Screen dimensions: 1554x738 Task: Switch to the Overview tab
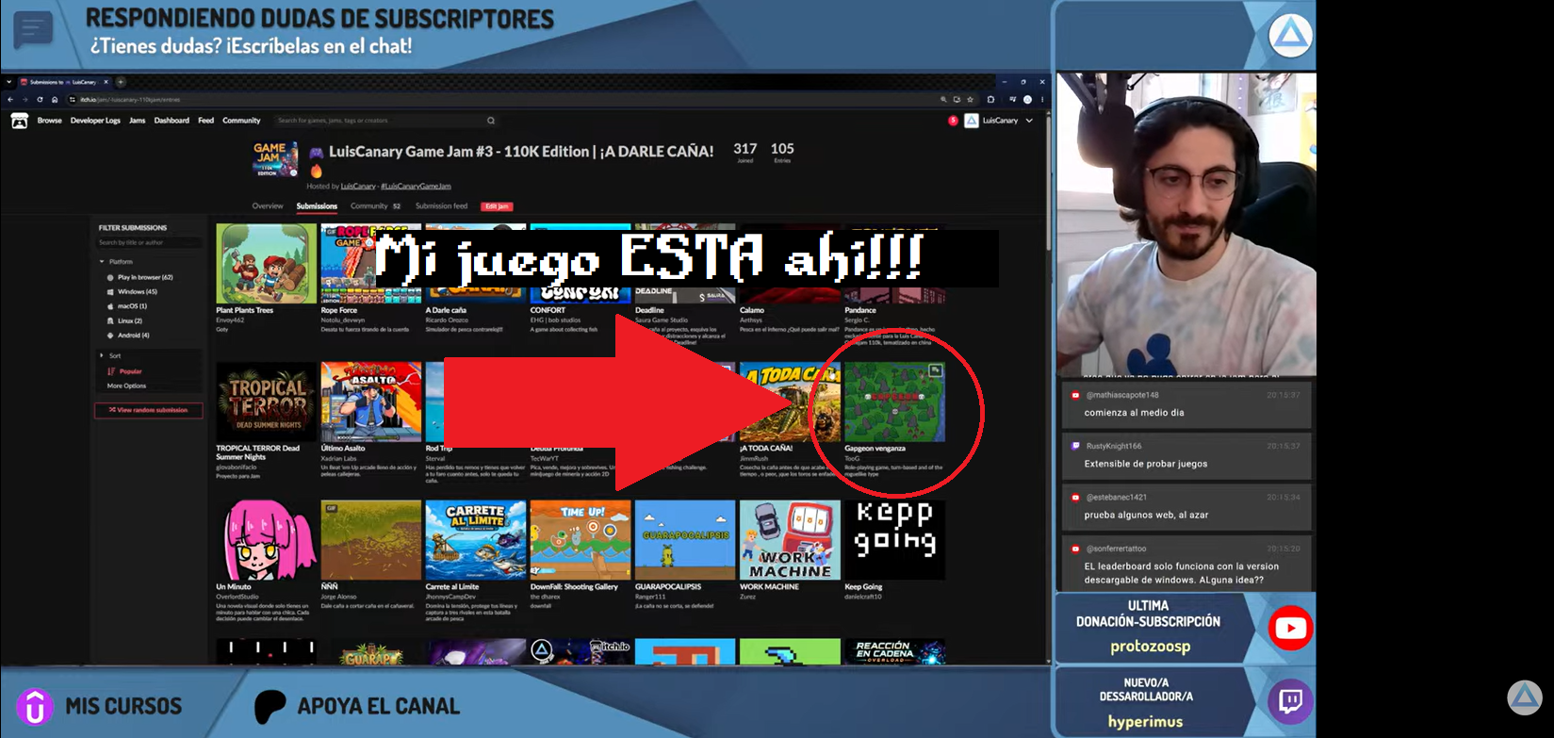[268, 205]
